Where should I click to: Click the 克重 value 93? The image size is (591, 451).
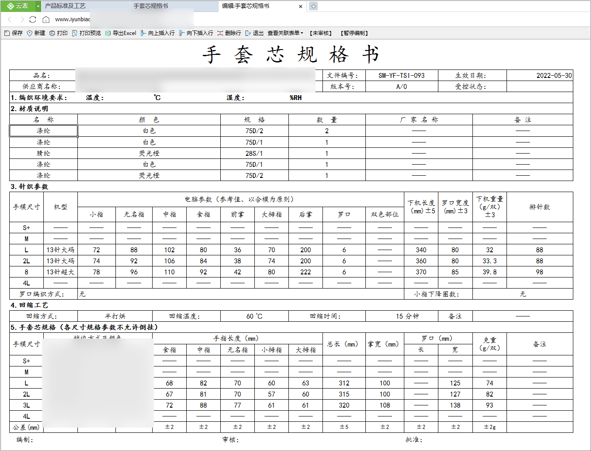coord(489,405)
